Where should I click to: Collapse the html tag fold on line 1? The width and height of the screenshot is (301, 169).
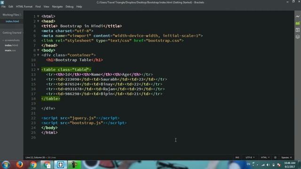pos(38,16)
